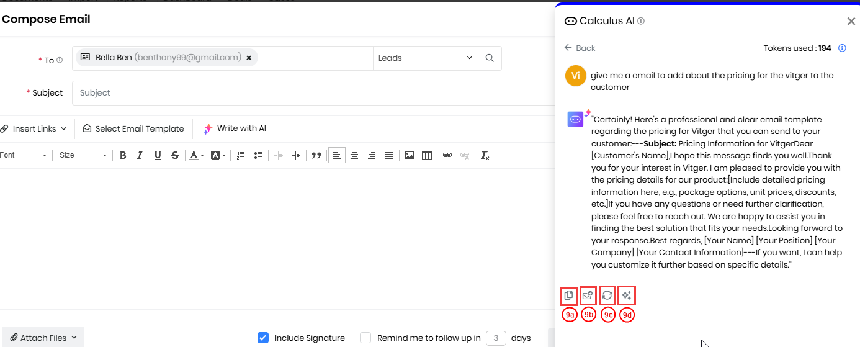This screenshot has width=860, height=347.
Task: Click into the Subject input field
Action: tap(310, 93)
